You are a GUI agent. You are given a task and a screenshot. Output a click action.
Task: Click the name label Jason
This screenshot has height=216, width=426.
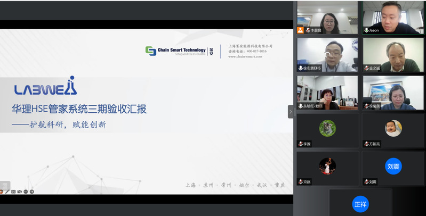pos(374,30)
